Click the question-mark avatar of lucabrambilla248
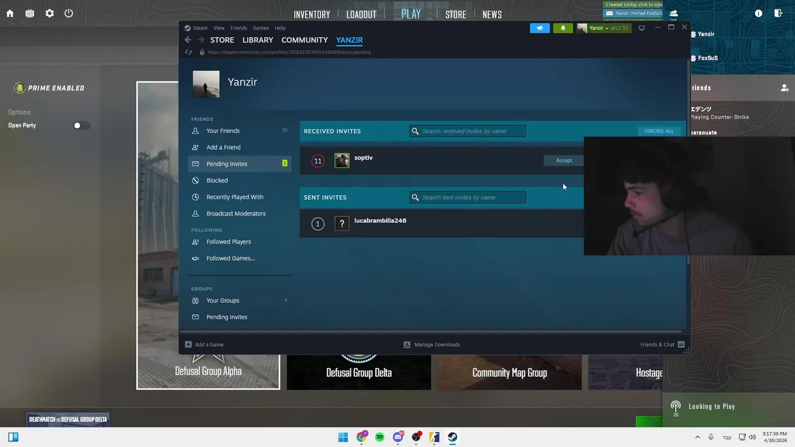Image resolution: width=795 pixels, height=447 pixels. [342, 223]
